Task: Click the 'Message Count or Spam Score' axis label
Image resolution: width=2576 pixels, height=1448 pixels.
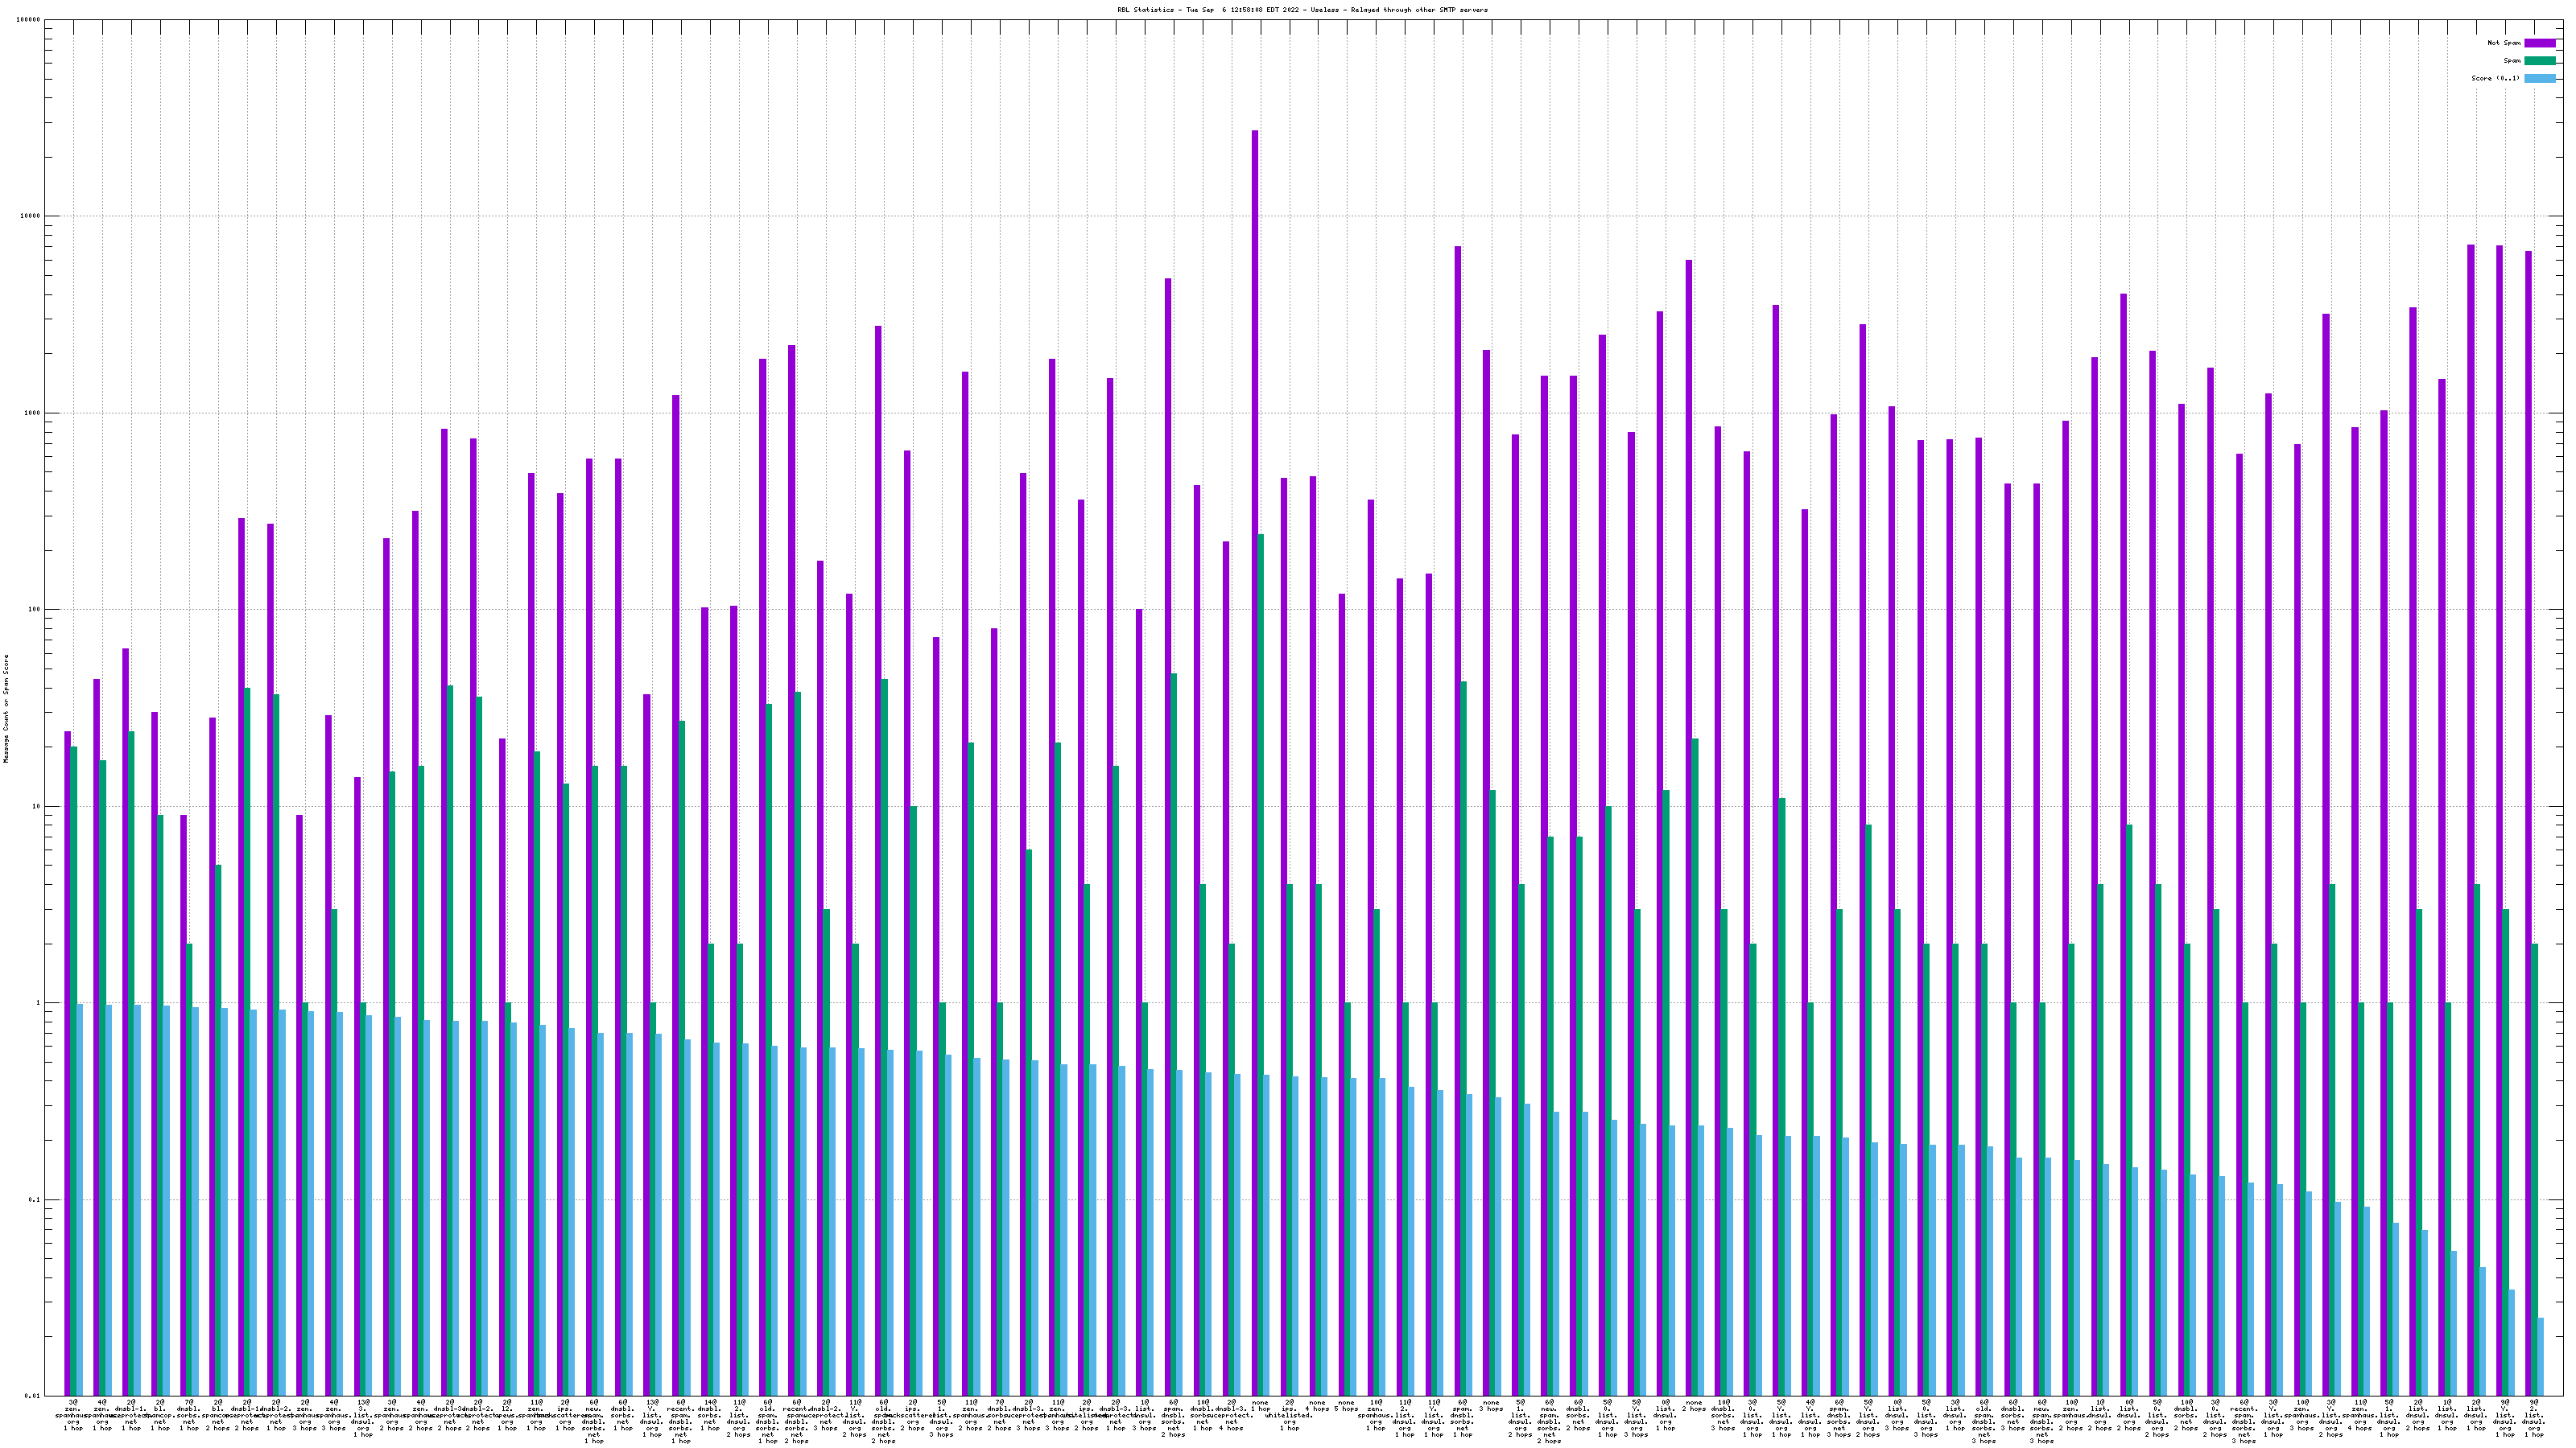Action: click(6, 709)
